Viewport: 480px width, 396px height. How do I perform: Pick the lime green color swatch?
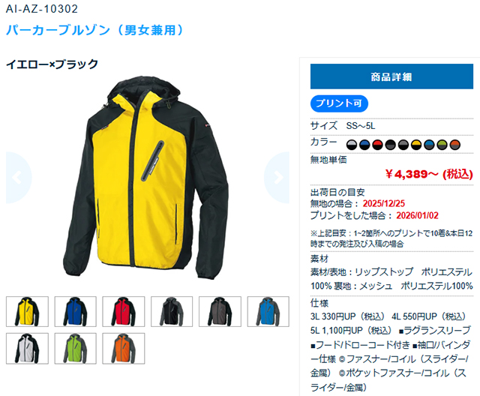[442, 145]
